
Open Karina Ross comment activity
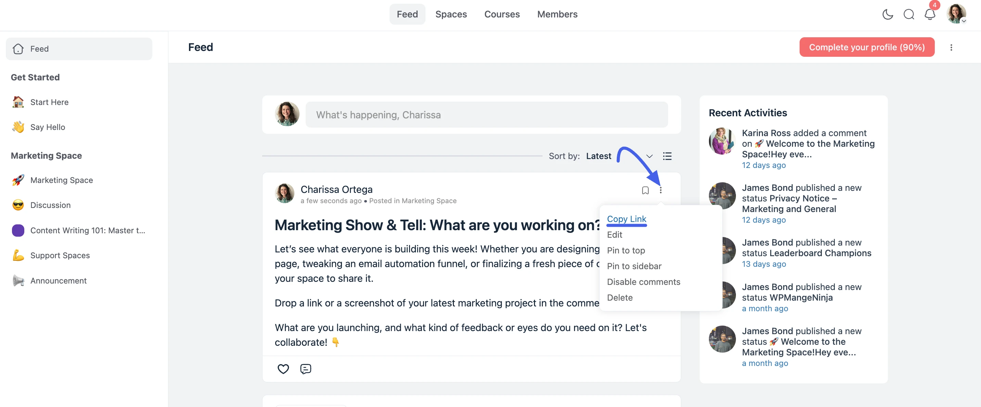(808, 144)
